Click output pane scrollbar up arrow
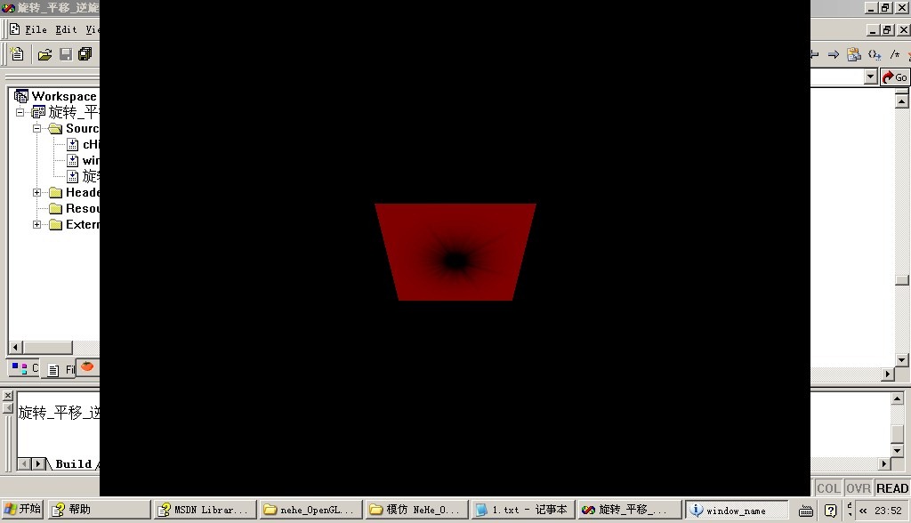911x523 pixels. [898, 398]
